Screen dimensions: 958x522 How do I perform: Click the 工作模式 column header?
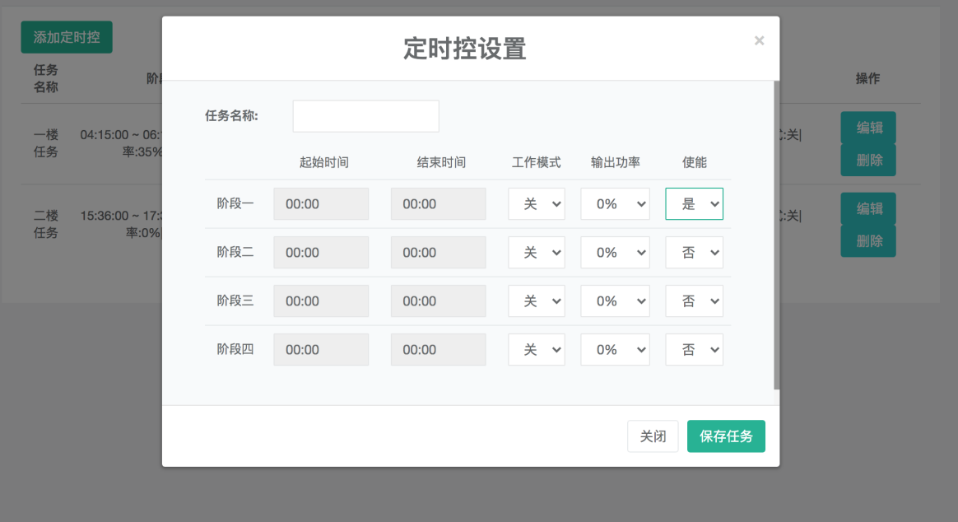536,162
